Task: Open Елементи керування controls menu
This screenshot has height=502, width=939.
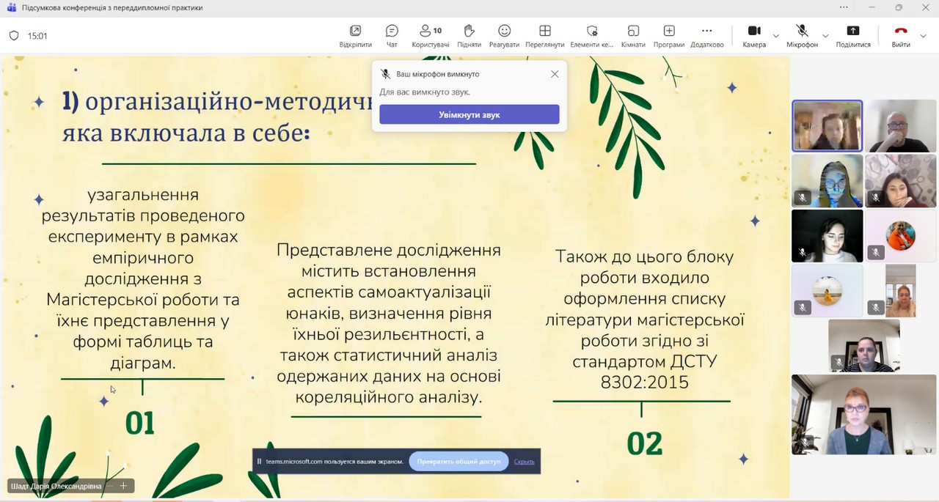Action: pyautogui.click(x=591, y=35)
